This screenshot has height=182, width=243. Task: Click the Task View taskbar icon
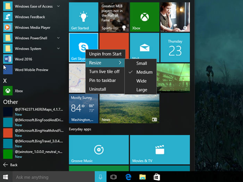[113, 177]
